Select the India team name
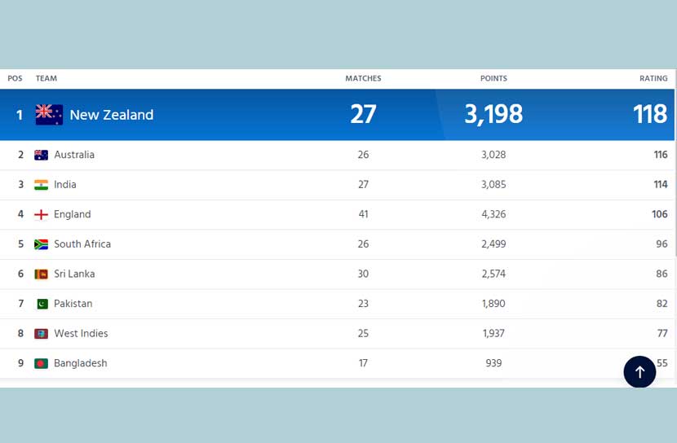Screen dimensions: 677x443 (65, 184)
